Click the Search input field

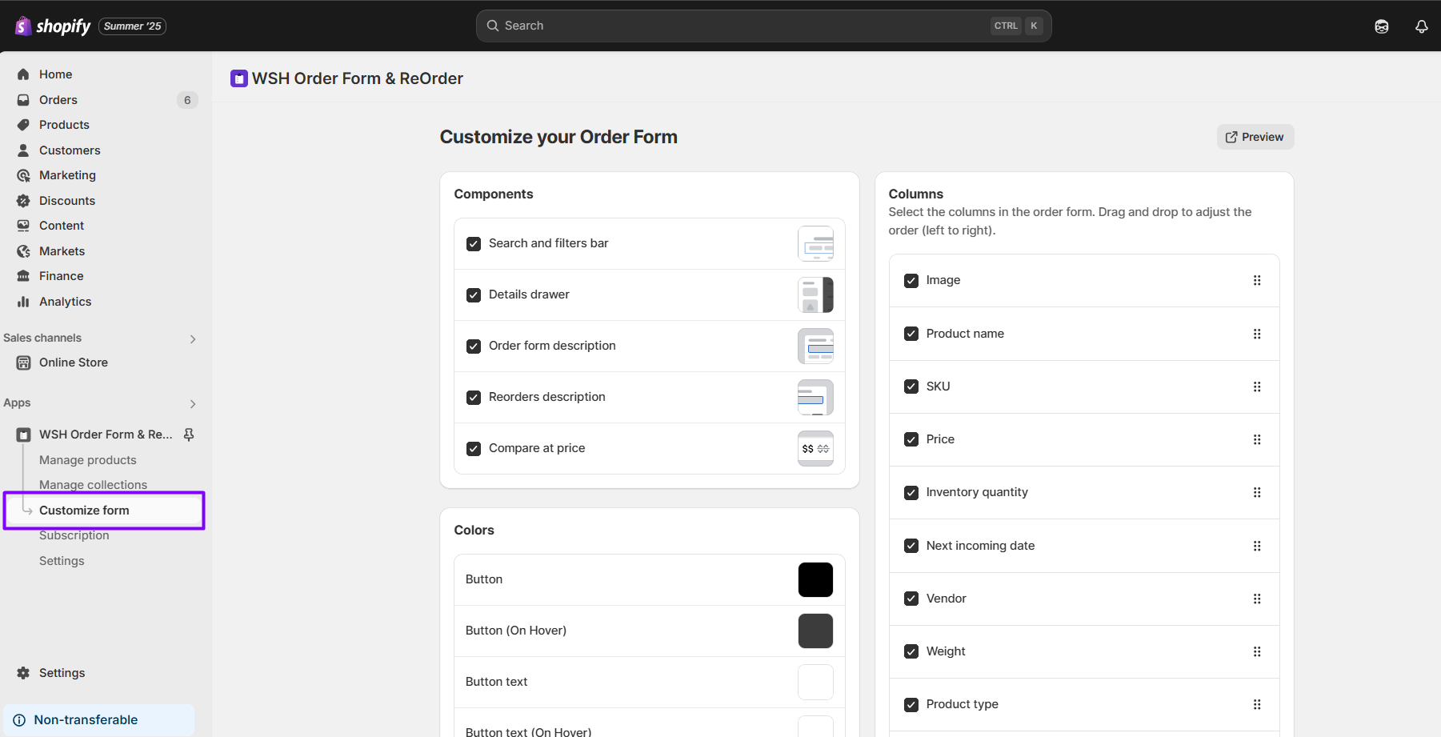click(744, 26)
